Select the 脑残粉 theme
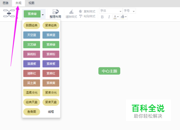180x130 pixels. (32, 54)
